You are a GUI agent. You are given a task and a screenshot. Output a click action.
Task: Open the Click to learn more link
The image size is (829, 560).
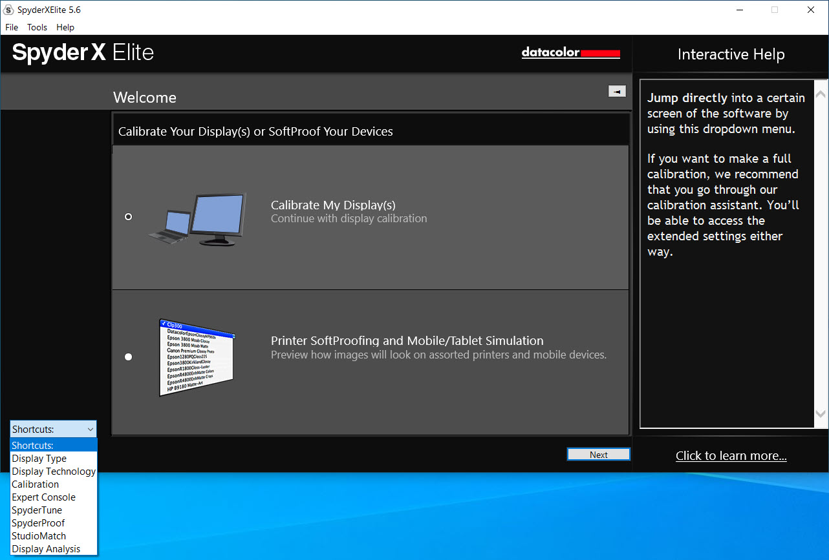click(x=731, y=455)
